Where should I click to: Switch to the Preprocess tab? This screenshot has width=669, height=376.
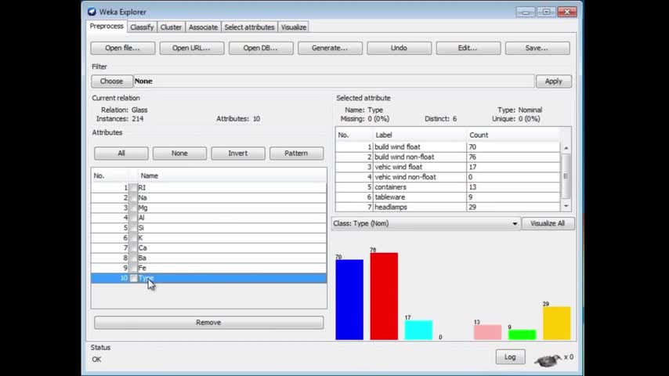107,26
